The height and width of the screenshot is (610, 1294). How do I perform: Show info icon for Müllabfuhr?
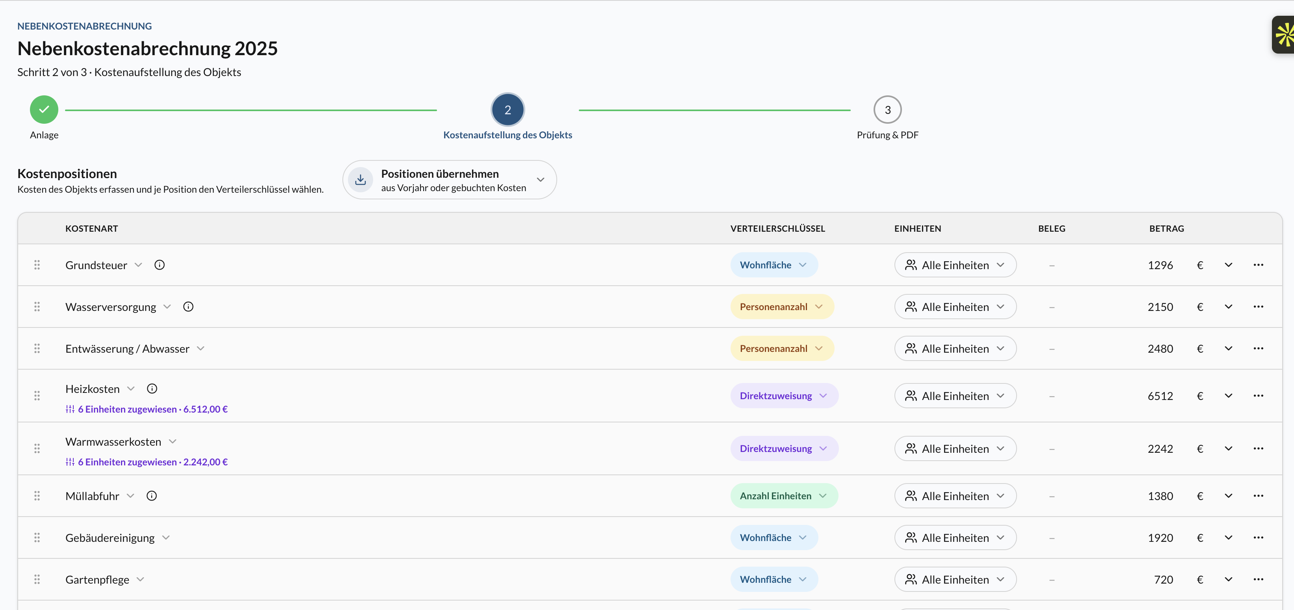151,495
